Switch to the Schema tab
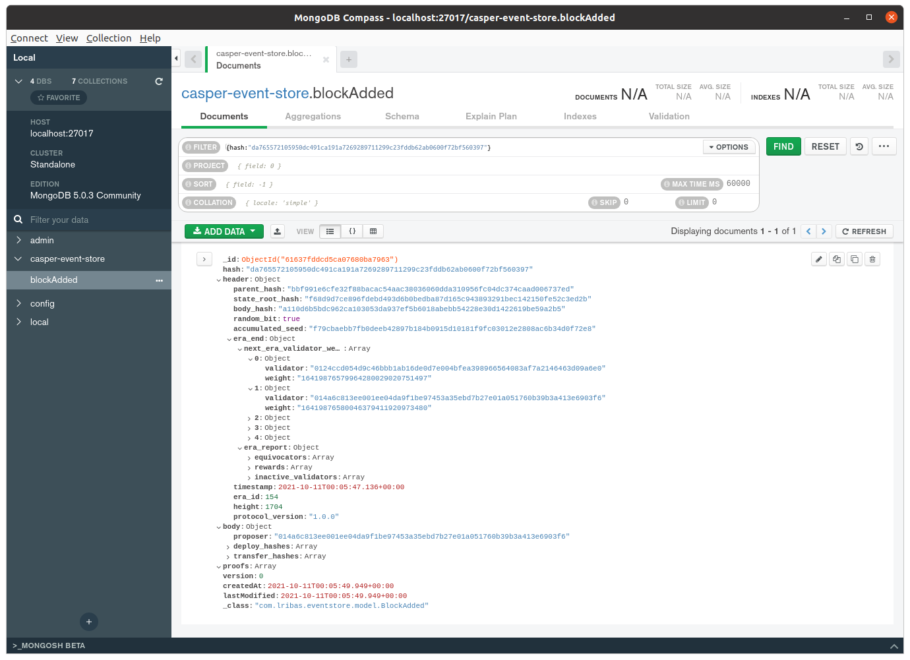 [402, 116]
